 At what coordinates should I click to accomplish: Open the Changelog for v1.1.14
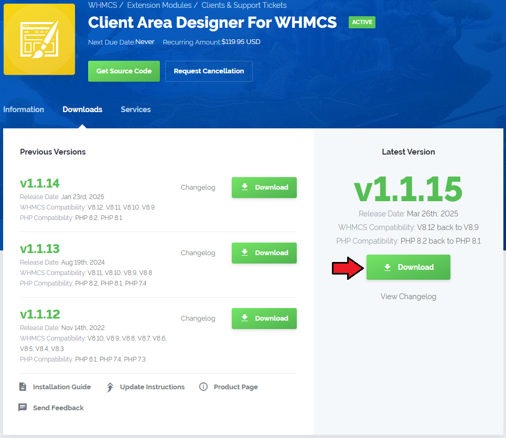[x=198, y=188]
